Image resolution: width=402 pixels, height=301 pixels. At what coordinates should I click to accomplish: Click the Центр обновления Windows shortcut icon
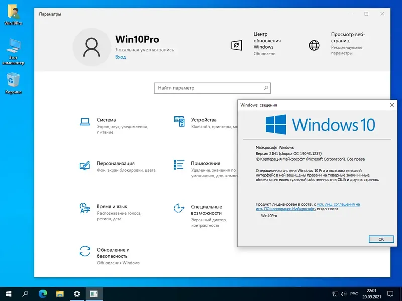236,45
